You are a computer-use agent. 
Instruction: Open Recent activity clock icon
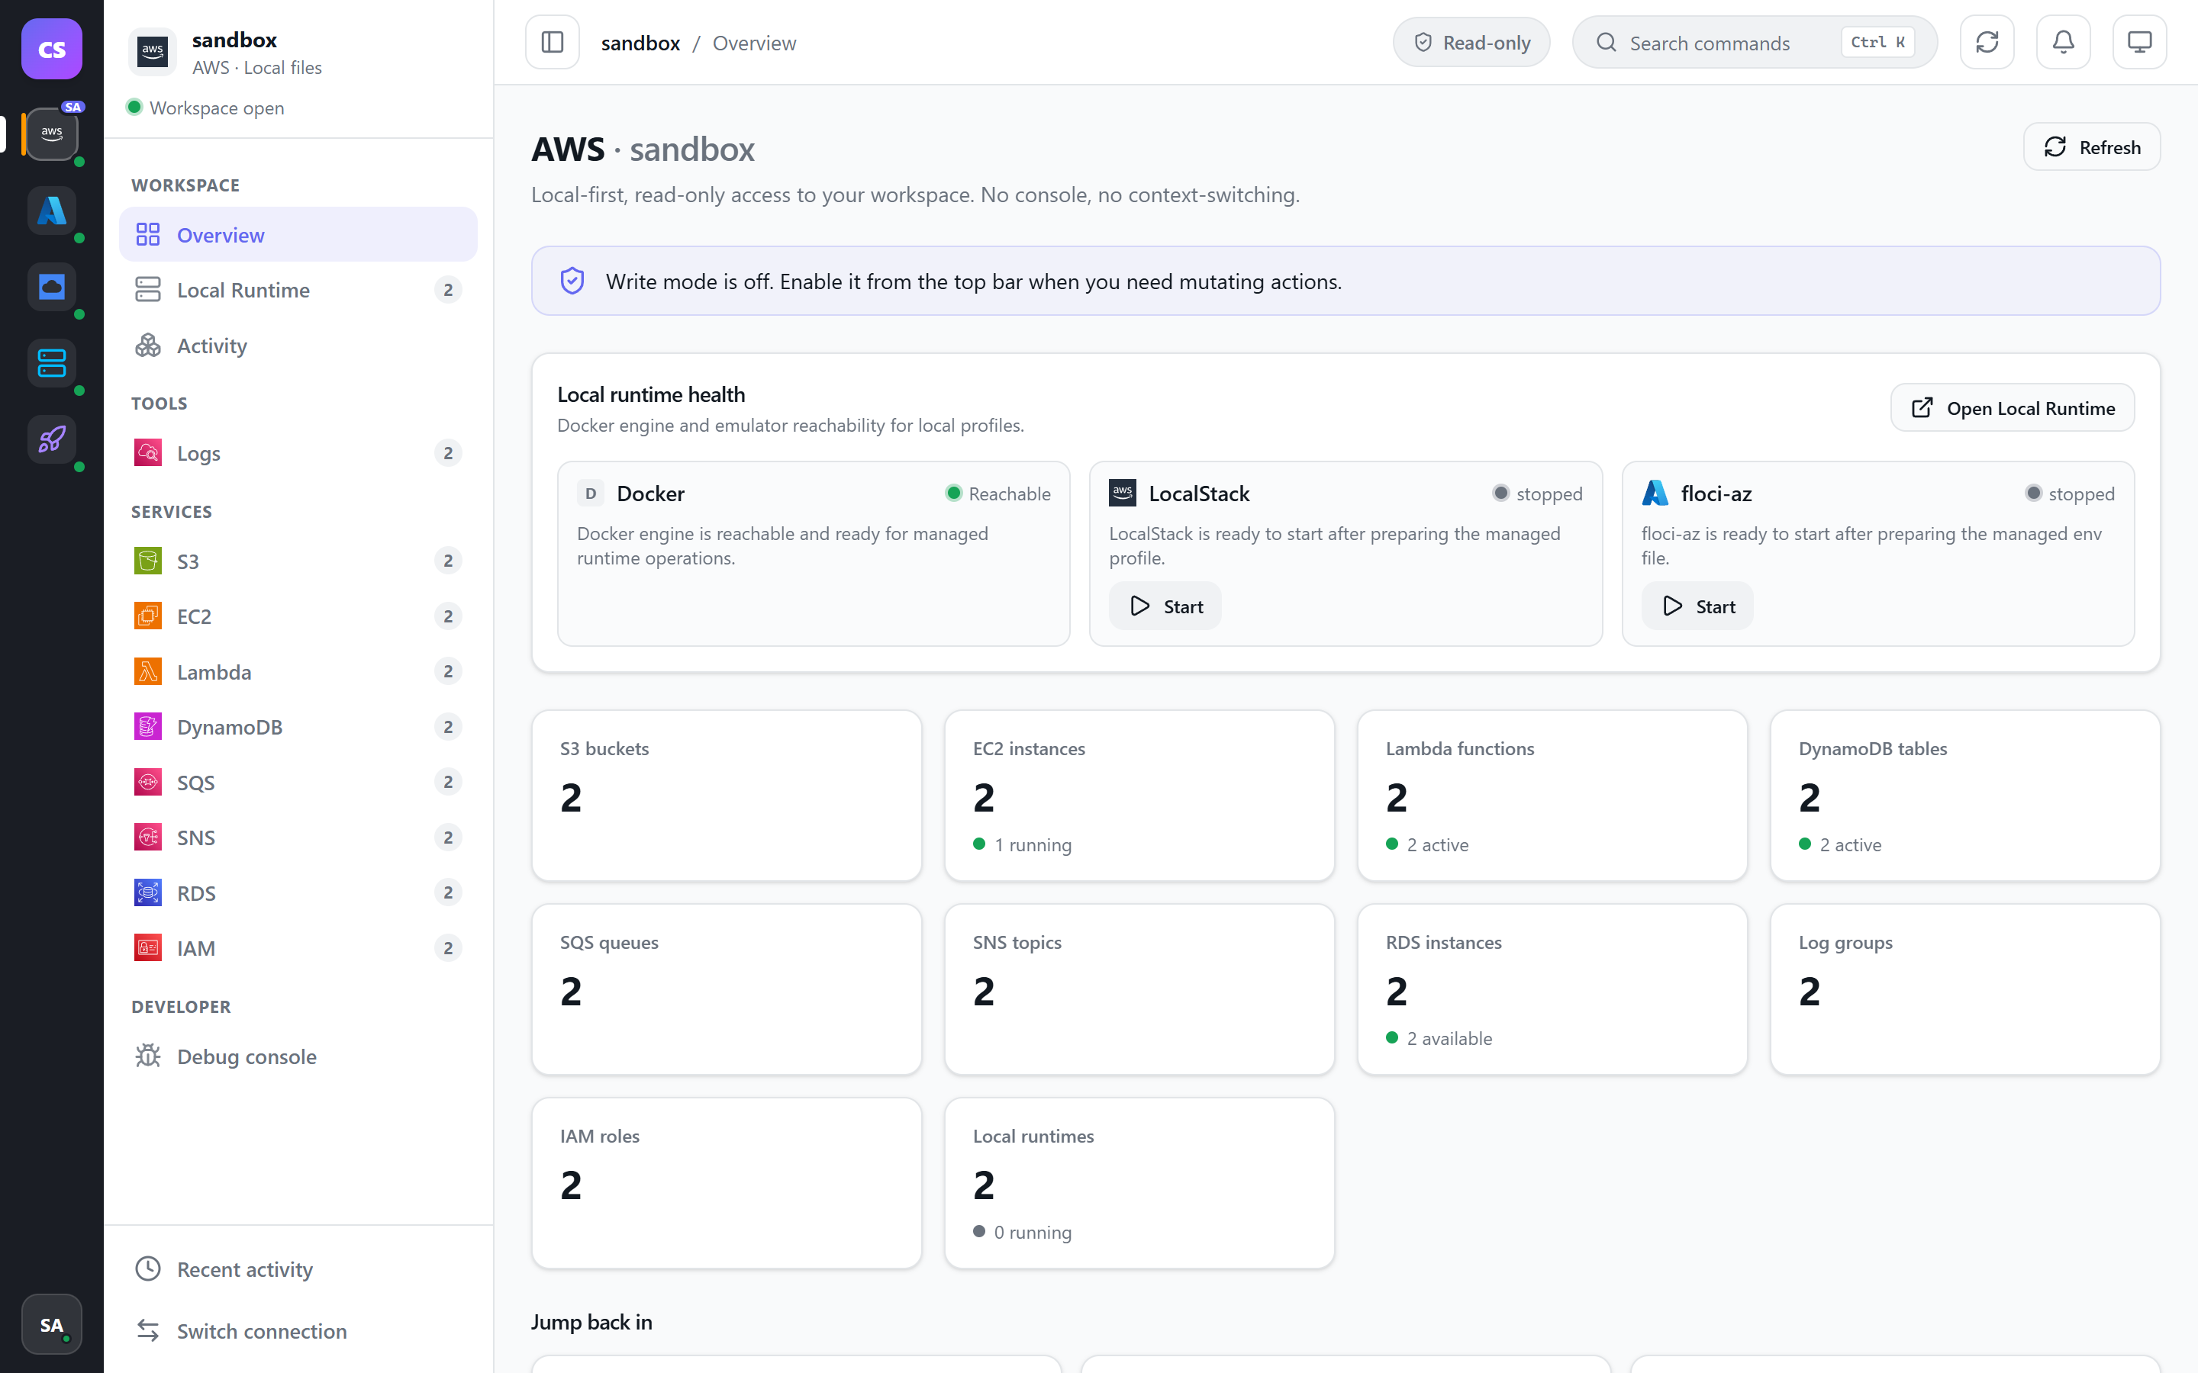148,1268
